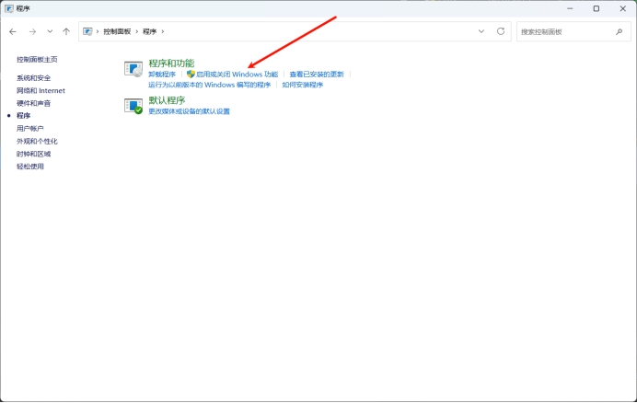Open 启用或关闭 Windows 功能
This screenshot has height=403, width=637.
[237, 75]
